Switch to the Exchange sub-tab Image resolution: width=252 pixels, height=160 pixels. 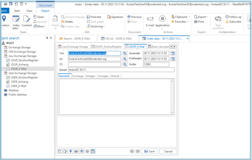point(78,76)
